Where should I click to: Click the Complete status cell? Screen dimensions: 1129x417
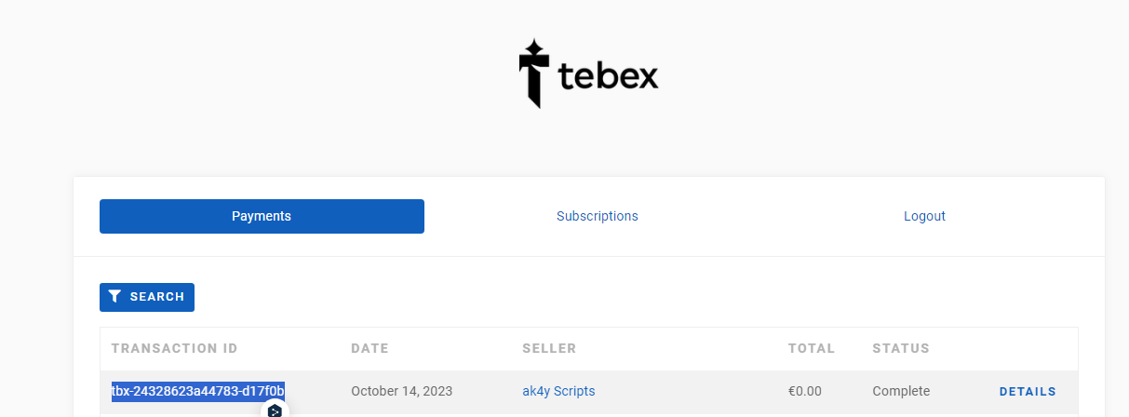901,392
